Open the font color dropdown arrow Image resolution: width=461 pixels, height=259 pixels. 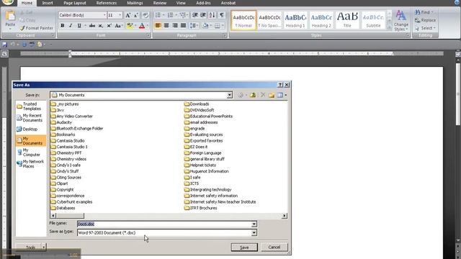click(147, 26)
